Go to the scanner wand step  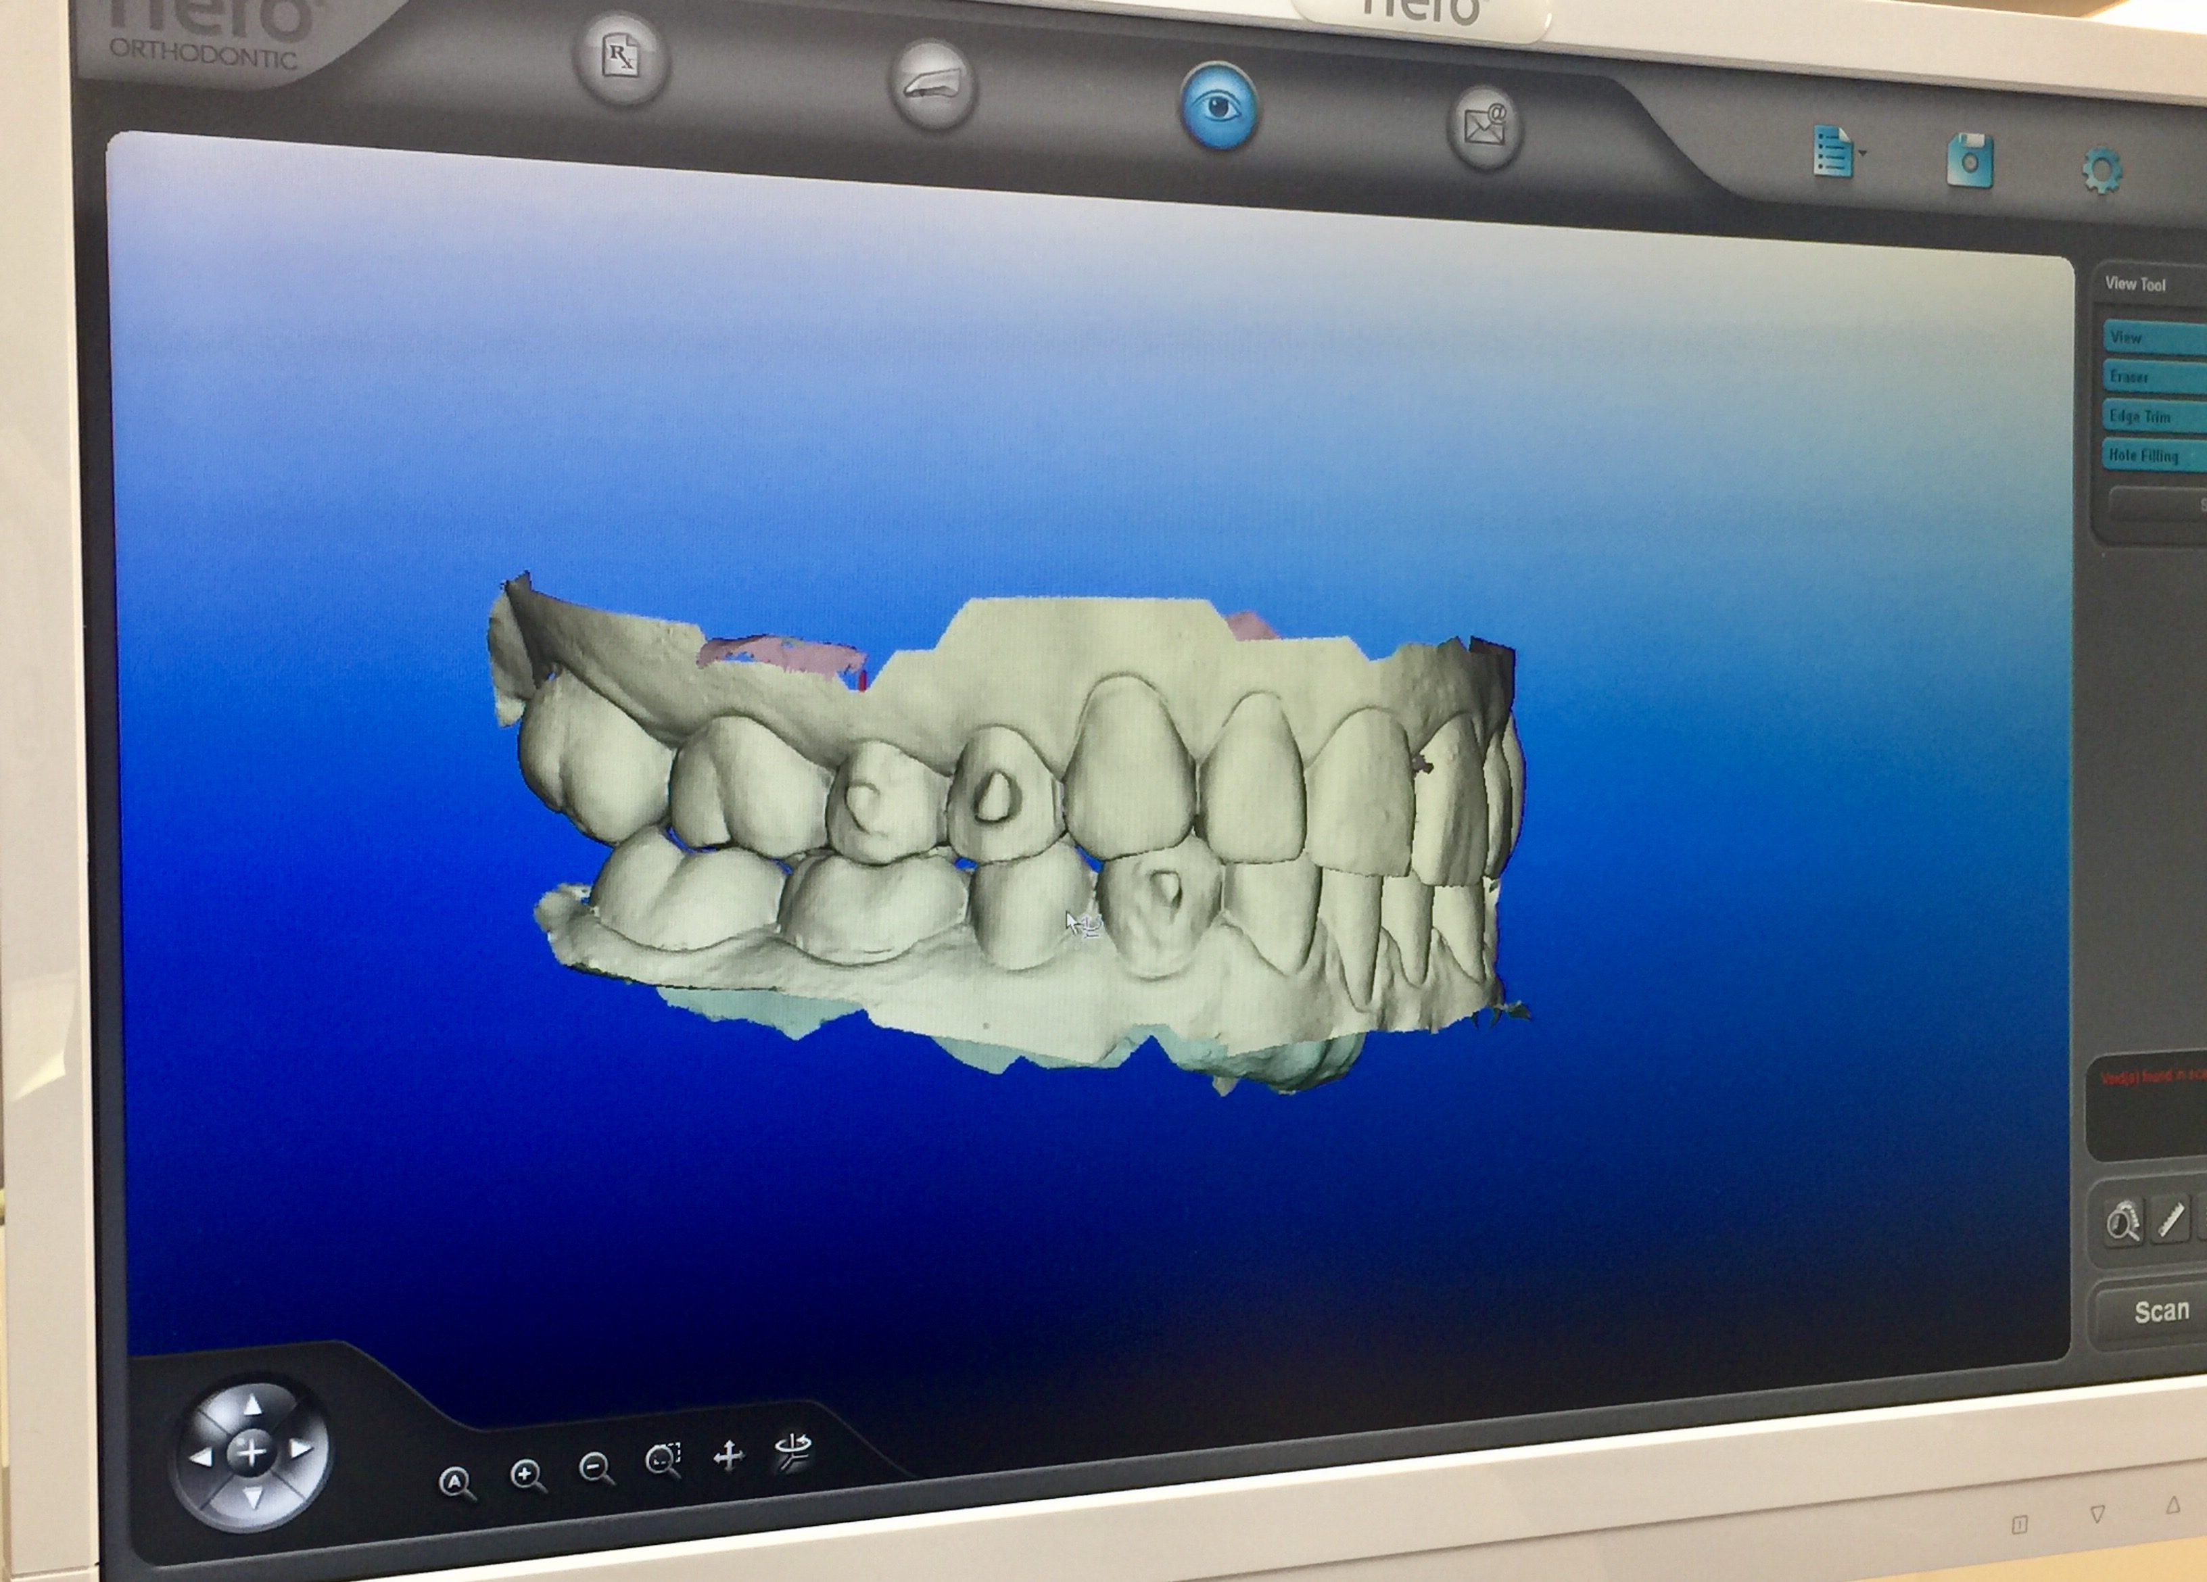932,86
